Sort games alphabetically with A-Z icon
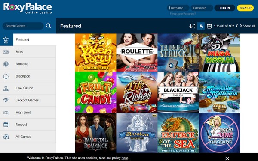258x161 pixels. coord(192,26)
